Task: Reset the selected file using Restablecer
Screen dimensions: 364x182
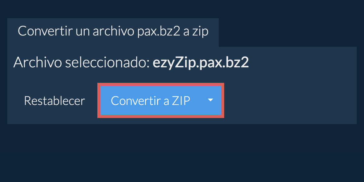Action: pos(54,101)
